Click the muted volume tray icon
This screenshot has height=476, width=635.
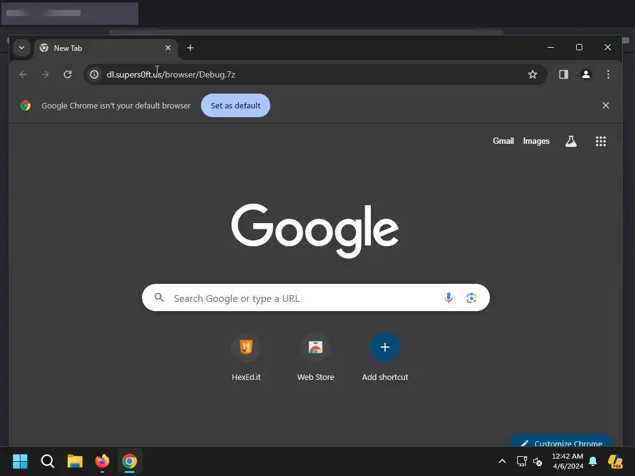pos(538,461)
